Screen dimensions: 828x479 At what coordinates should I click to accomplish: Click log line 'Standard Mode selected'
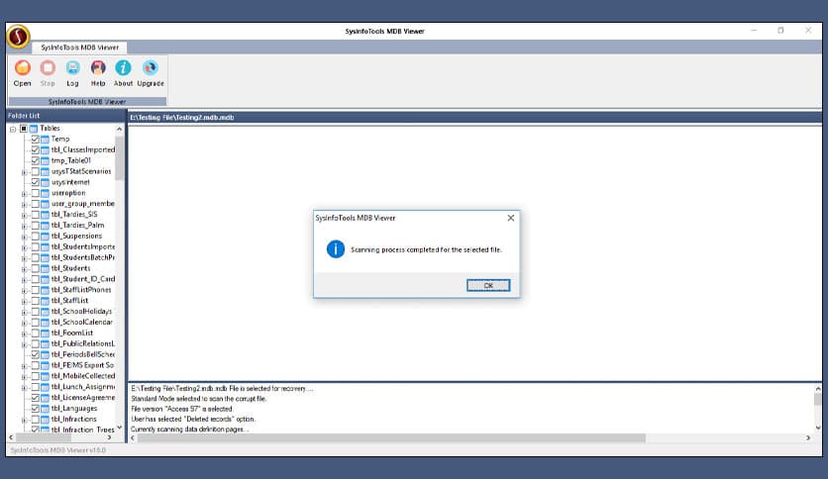198,399
